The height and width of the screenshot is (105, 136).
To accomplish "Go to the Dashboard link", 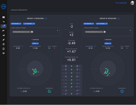I will 121,3.
